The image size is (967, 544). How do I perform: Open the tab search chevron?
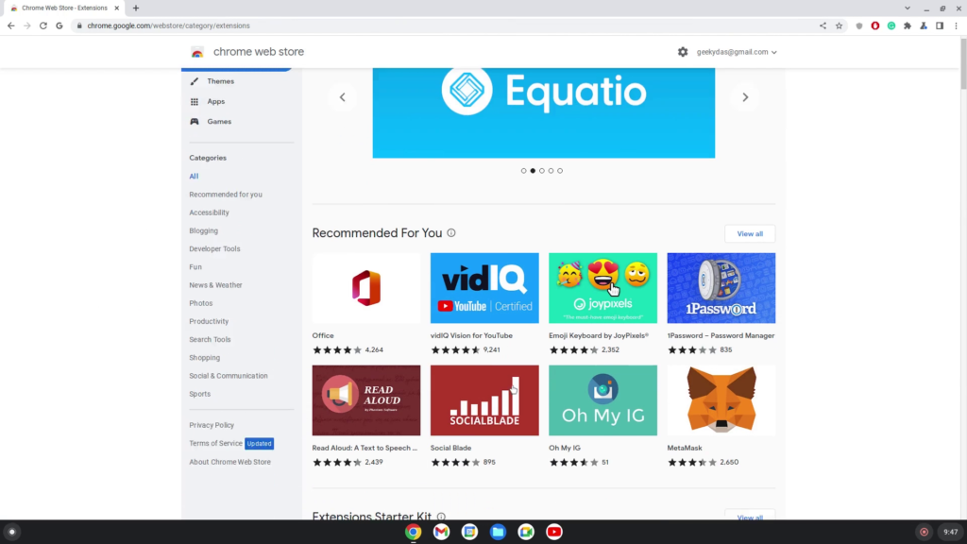click(x=908, y=8)
